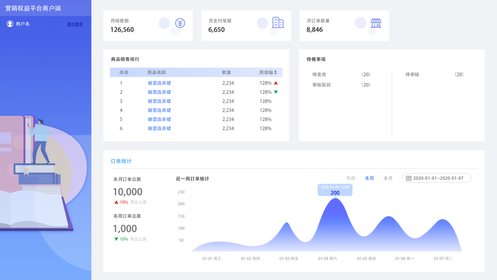The image size is (497, 280).
Task: Open the 待发货 todo item
Action: pyautogui.click(x=319, y=75)
